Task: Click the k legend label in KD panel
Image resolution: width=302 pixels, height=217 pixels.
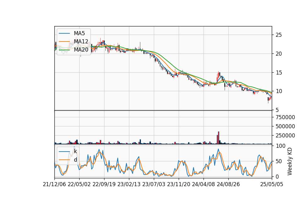Action: [x=75, y=151]
